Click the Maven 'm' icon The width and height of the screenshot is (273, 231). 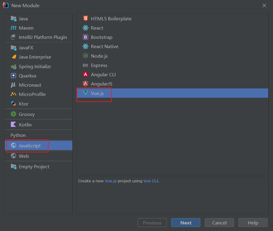(x=13, y=28)
